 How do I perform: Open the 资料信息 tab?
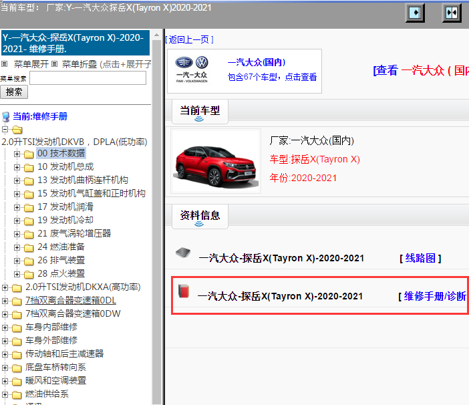(200, 217)
